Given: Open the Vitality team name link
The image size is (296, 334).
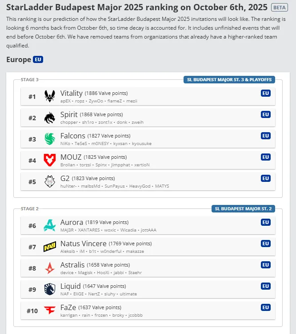Looking at the screenshot, I should point(72,93).
